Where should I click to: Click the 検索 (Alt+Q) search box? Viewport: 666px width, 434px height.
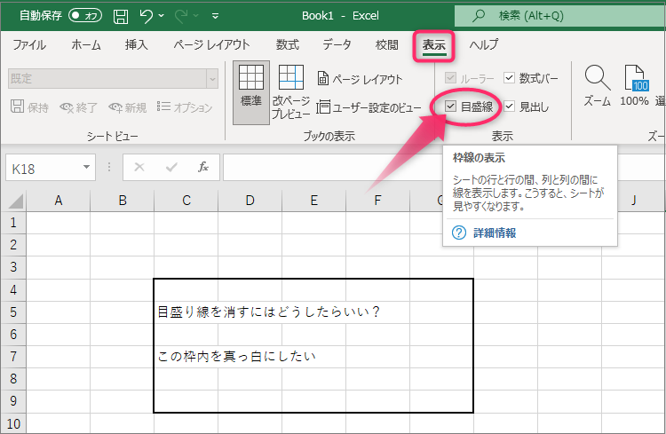coord(559,16)
